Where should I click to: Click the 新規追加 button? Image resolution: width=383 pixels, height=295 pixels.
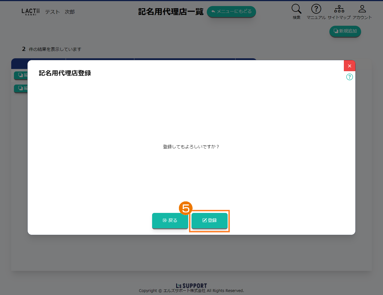pos(345,31)
